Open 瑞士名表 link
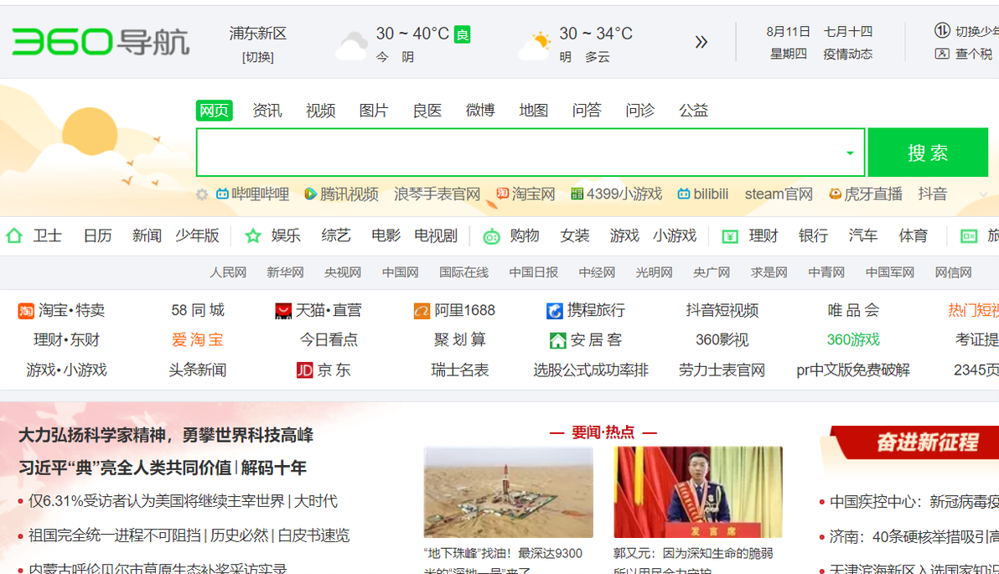Image resolution: width=999 pixels, height=574 pixels. (x=459, y=370)
